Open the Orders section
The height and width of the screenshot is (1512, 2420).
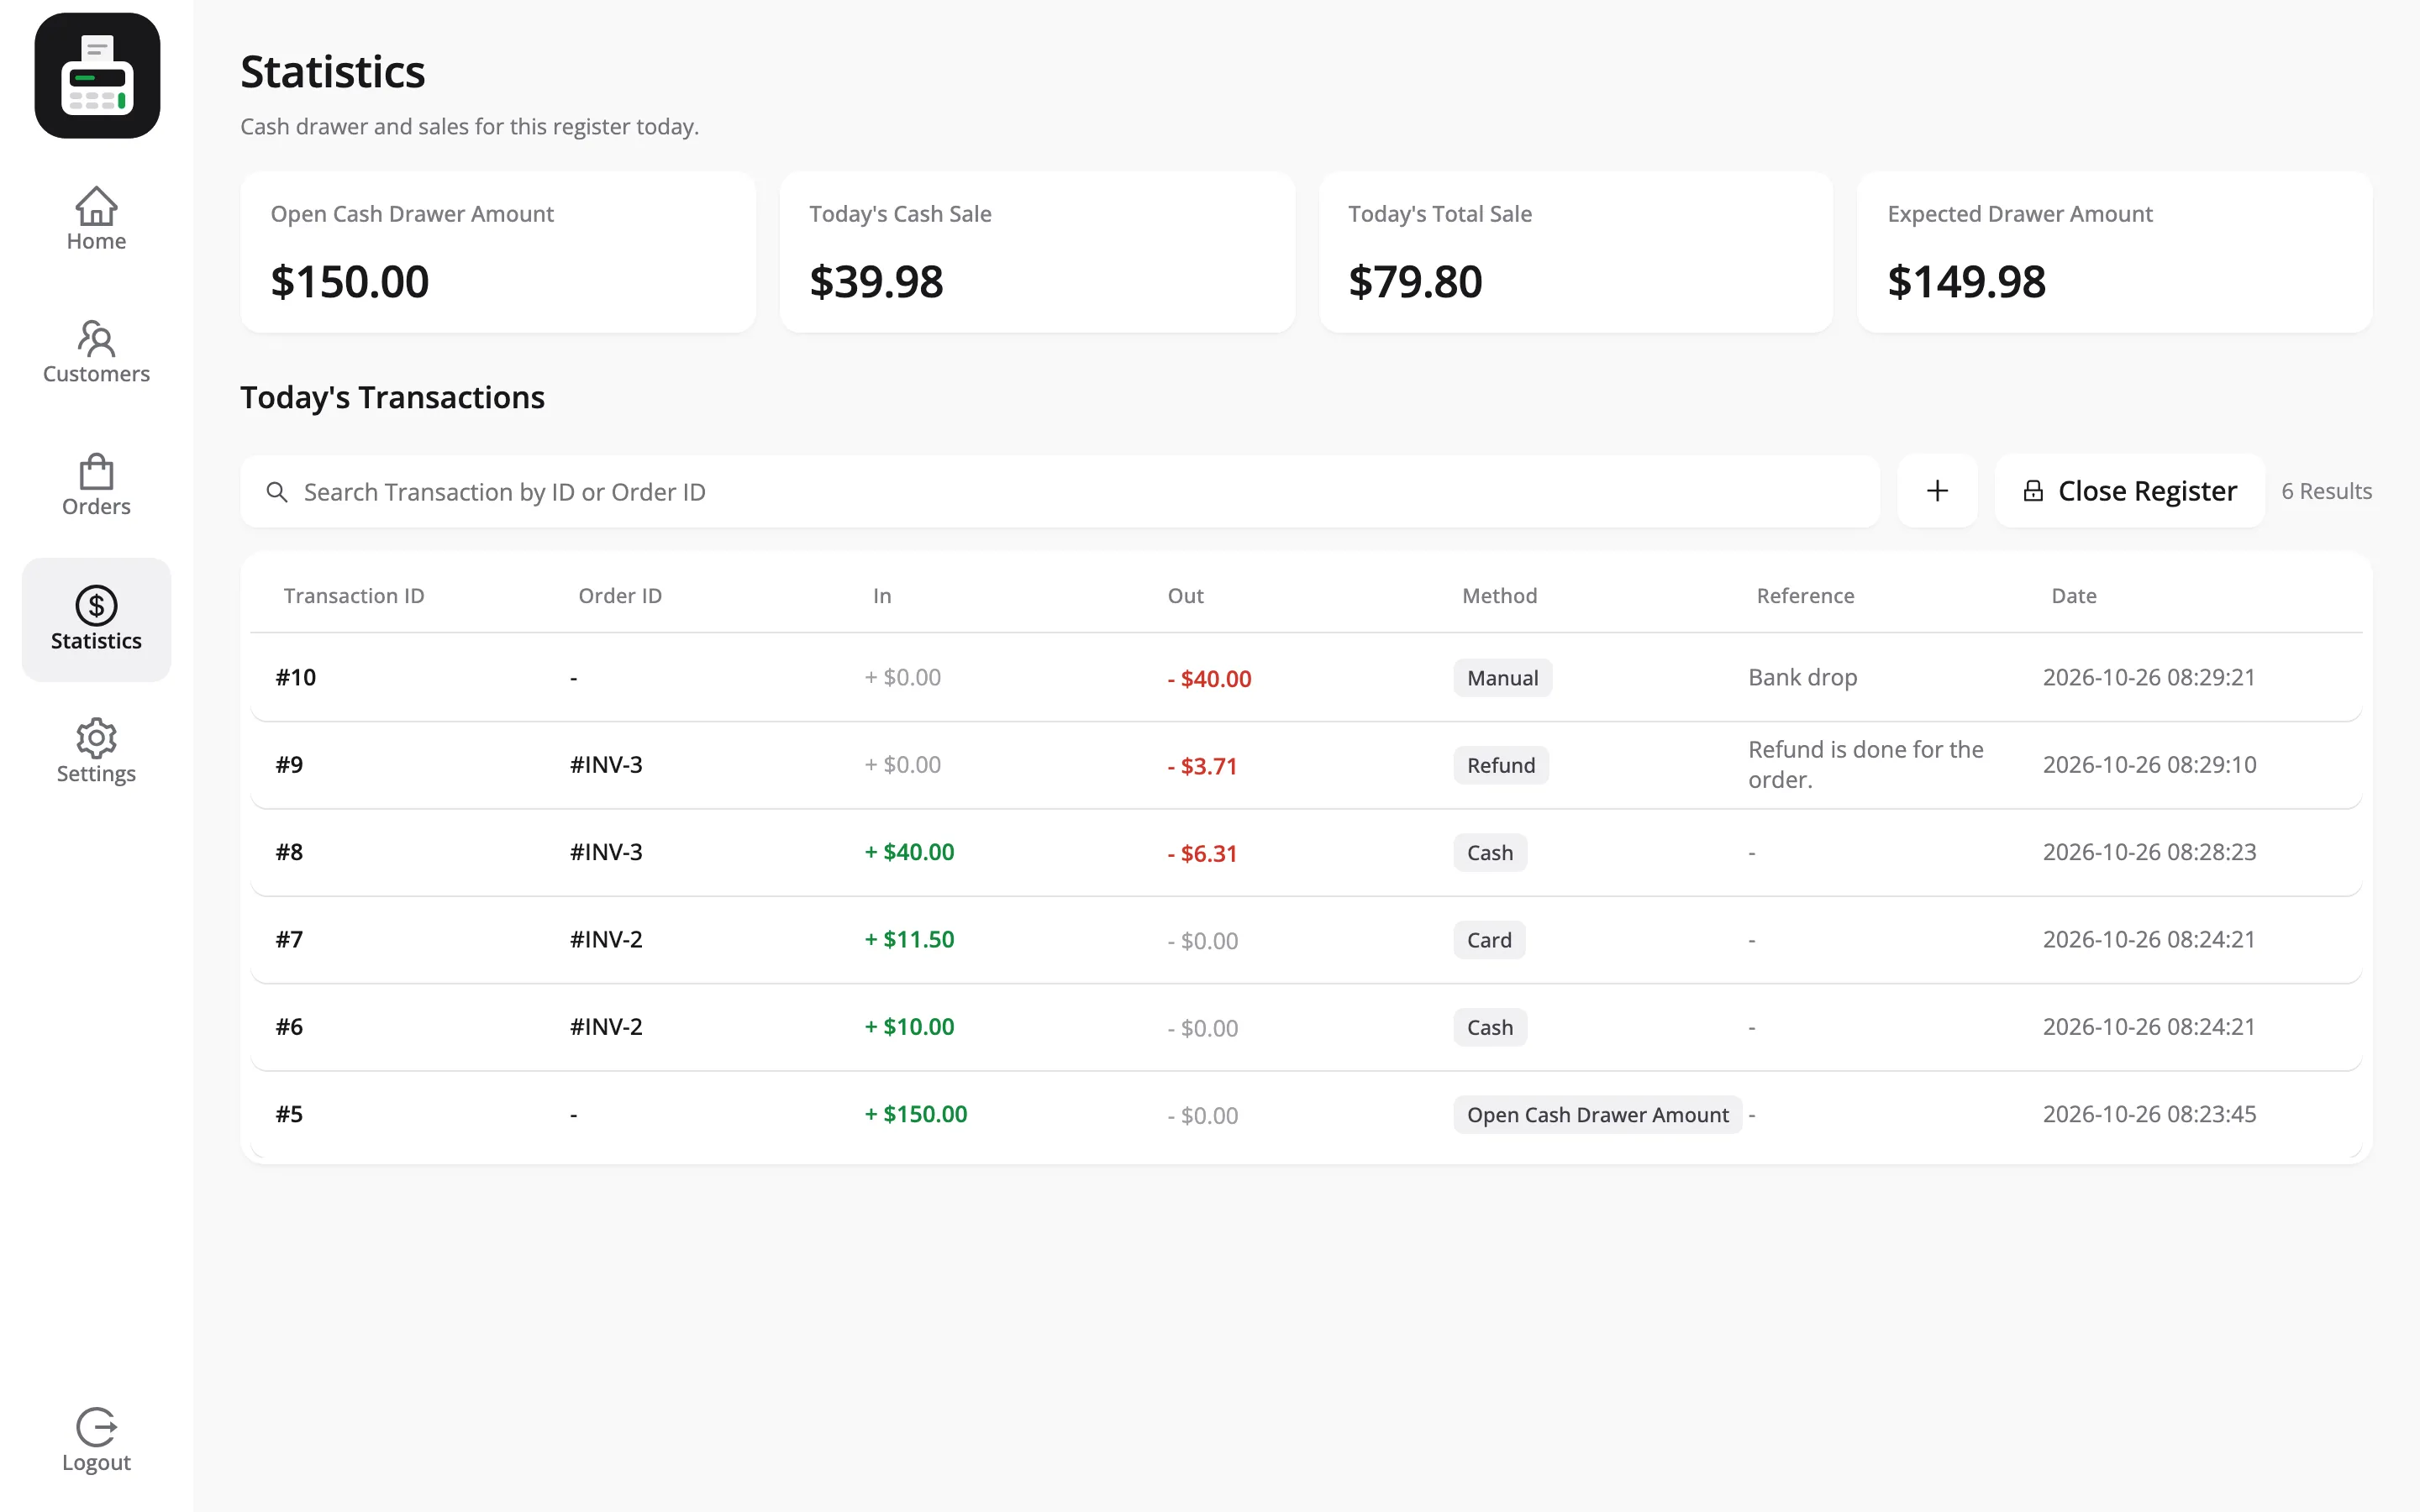coord(96,485)
